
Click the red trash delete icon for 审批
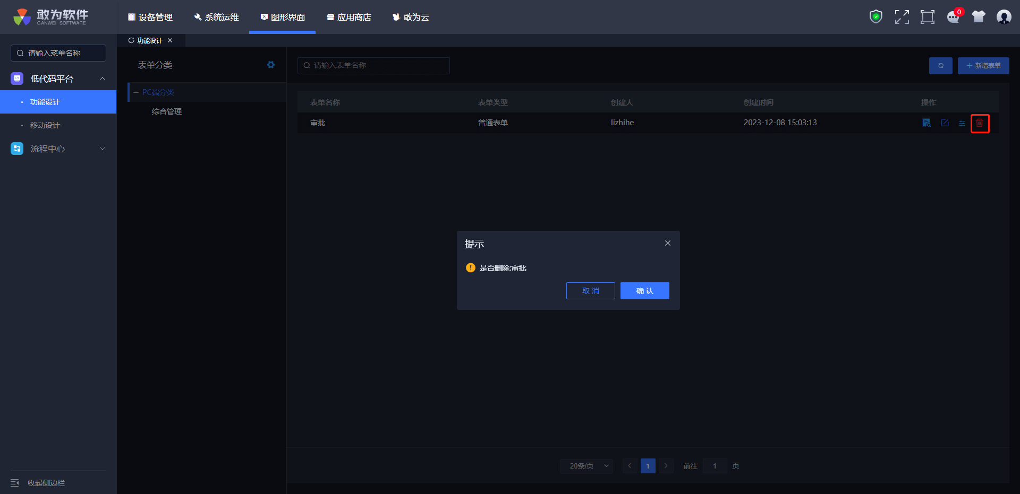coord(980,123)
